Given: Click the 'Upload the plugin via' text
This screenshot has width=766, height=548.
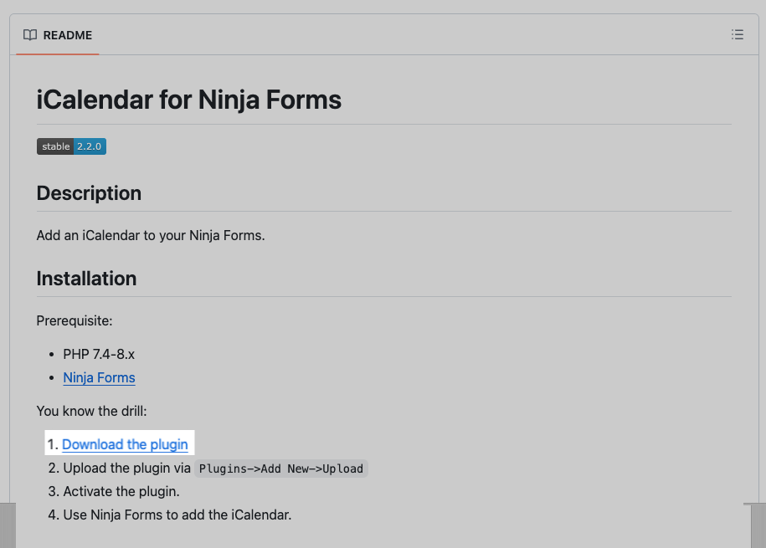Looking at the screenshot, I should tap(127, 468).
